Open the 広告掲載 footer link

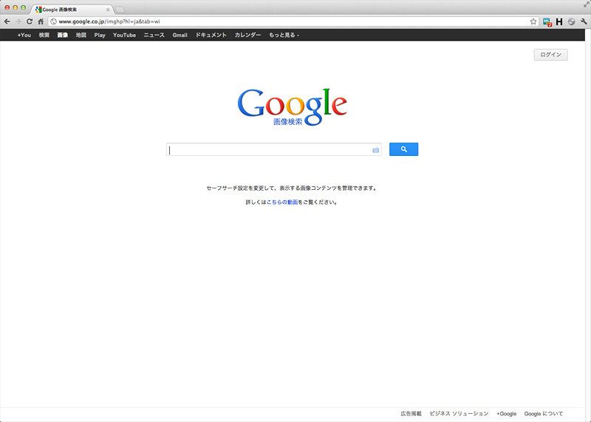(411, 414)
